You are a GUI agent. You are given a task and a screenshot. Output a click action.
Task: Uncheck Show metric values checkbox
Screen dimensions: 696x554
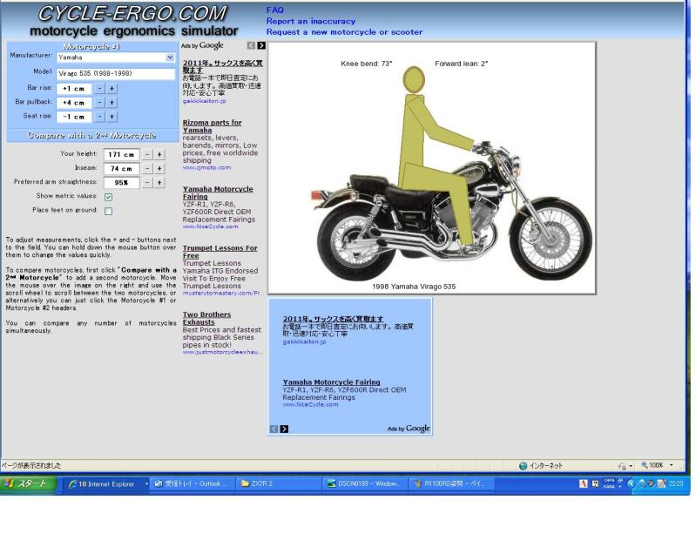[109, 197]
